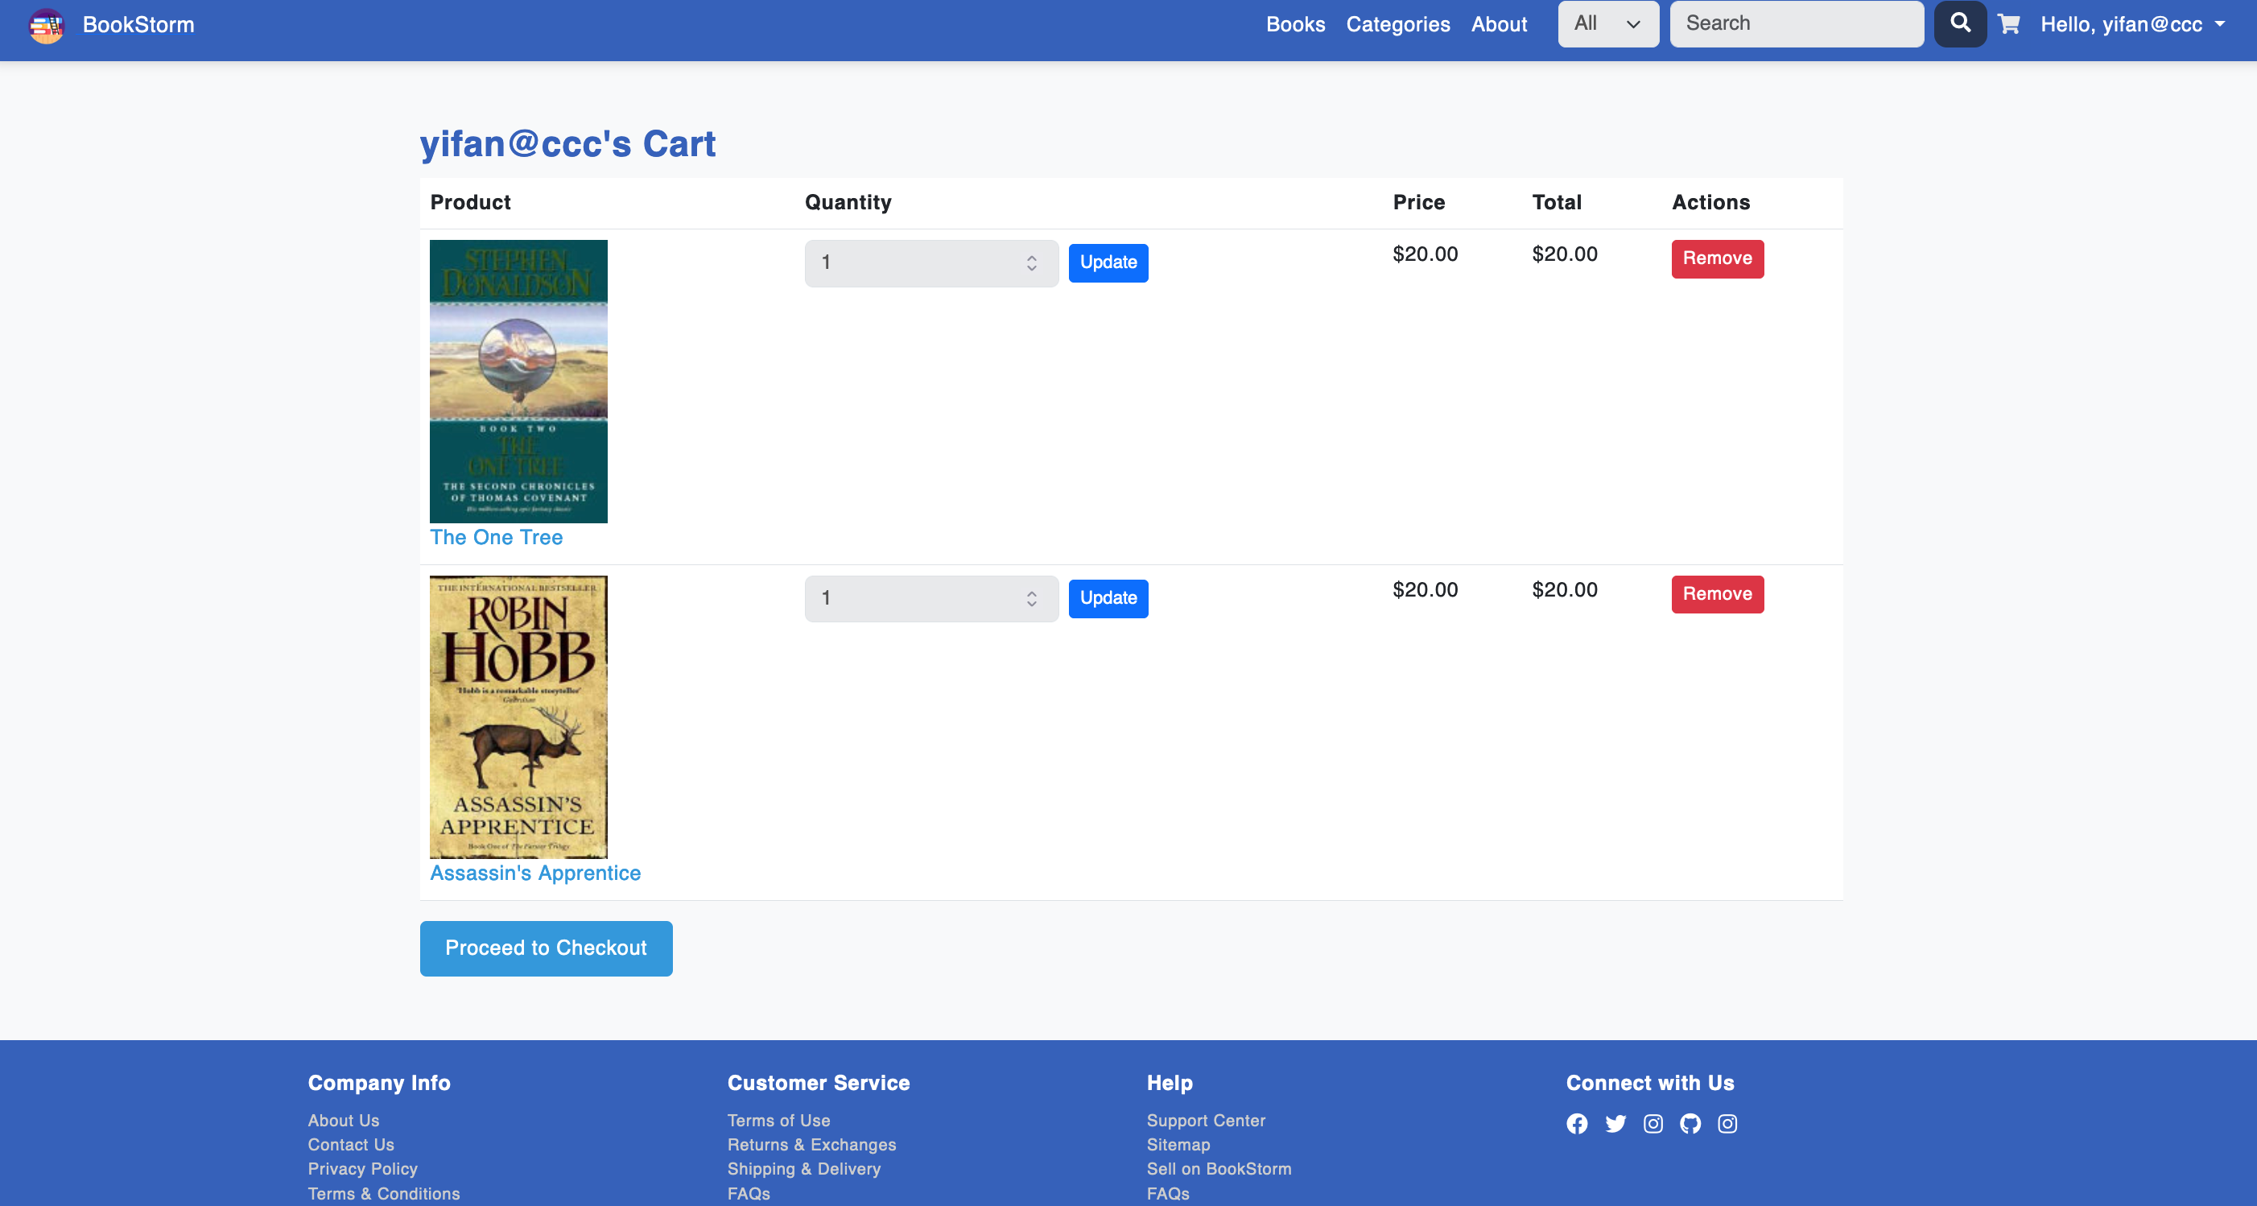Viewport: 2257px width, 1206px height.
Task: Click the Customer Service footer heading
Action: (819, 1084)
